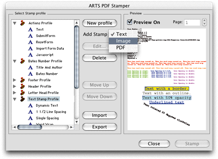Image resolution: width=218 pixels, height=159 pixels.
Task: Click the Import button
Action: [99, 115]
